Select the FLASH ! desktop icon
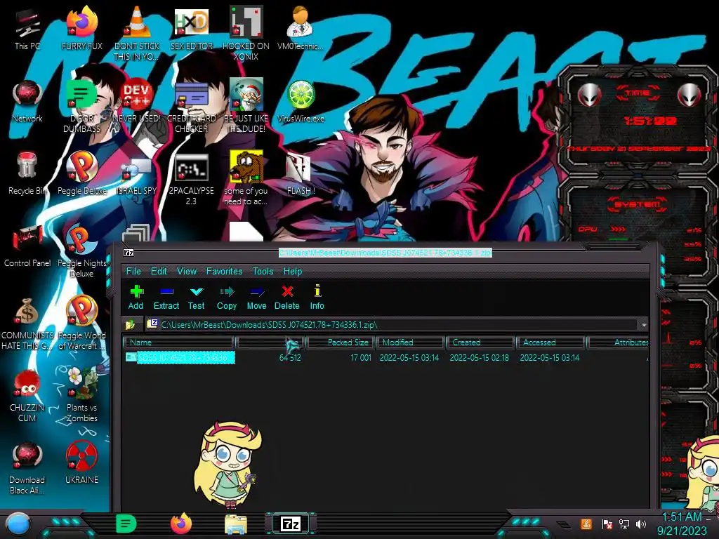This screenshot has width=719, height=539. 301,174
